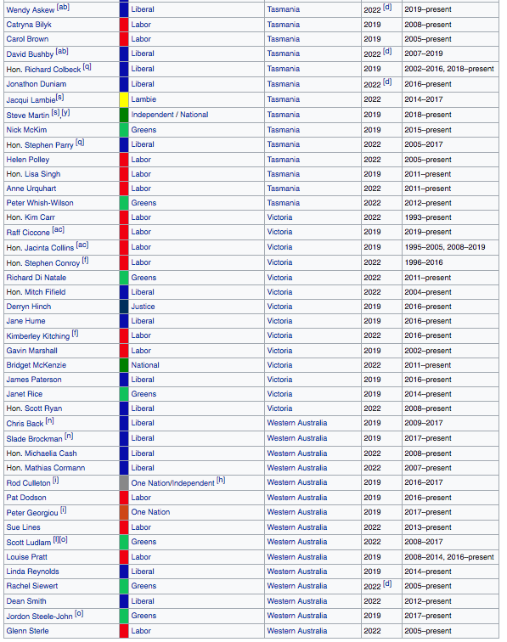The height and width of the screenshot is (642, 507).
Task: Click footnote [ab] next to David Bushby
Action: pyautogui.click(x=62, y=52)
